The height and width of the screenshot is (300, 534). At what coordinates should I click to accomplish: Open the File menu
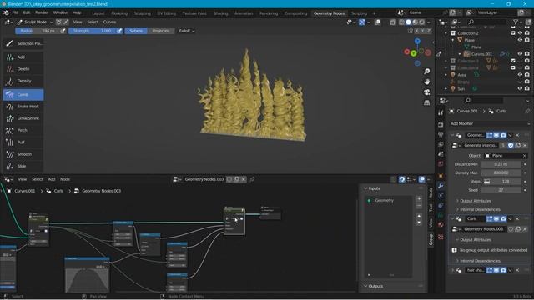tap(15, 13)
